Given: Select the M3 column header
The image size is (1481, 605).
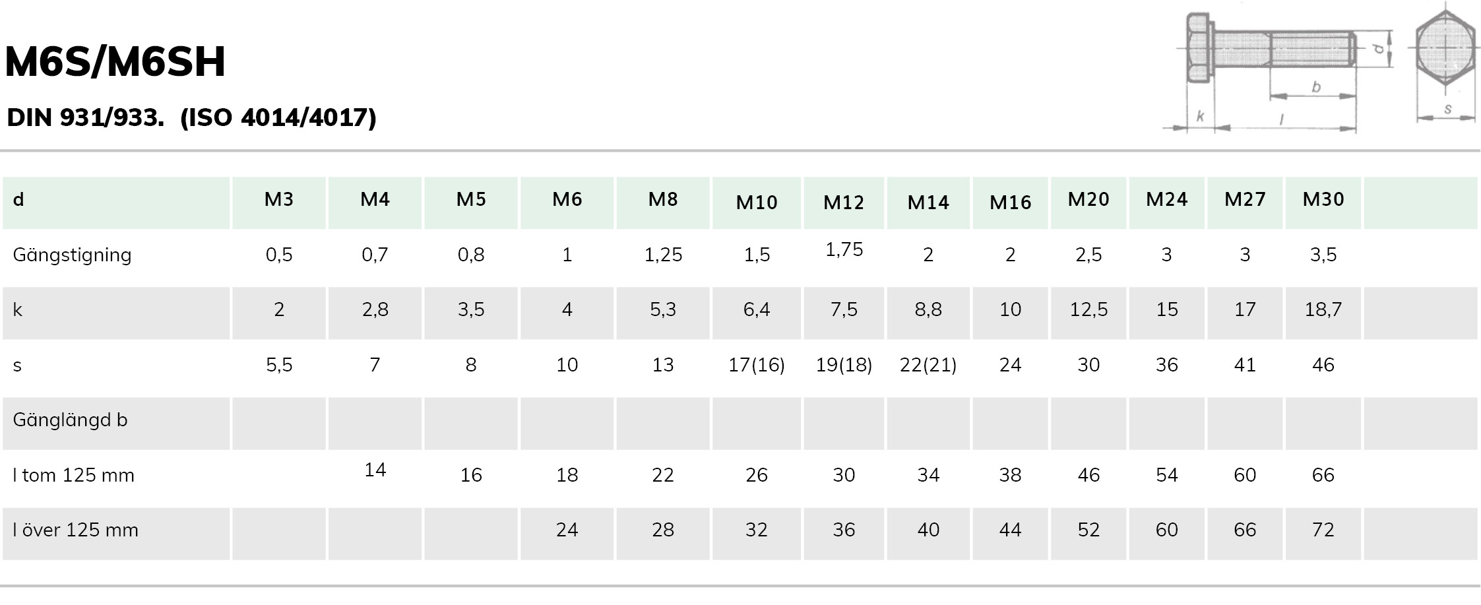Looking at the screenshot, I should (279, 199).
